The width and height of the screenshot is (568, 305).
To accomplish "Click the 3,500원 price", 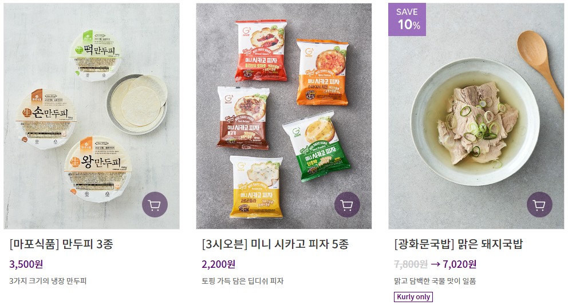I will 26,264.
